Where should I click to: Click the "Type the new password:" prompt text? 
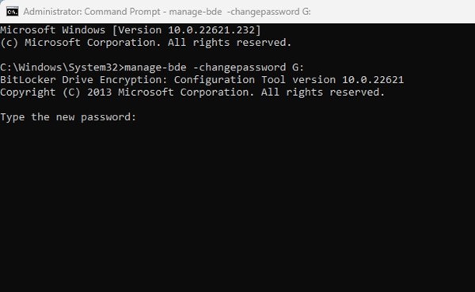coord(68,117)
